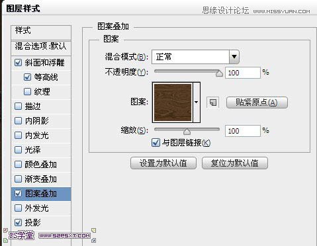Uncheck the 图案叠加 checkbox

point(18,193)
